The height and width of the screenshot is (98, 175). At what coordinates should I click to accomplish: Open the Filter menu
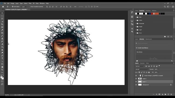coord(30,3)
